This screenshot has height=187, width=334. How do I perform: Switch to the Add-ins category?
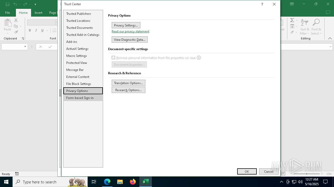click(83, 42)
